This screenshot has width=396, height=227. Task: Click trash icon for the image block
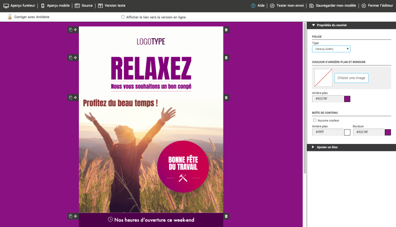coord(226,98)
